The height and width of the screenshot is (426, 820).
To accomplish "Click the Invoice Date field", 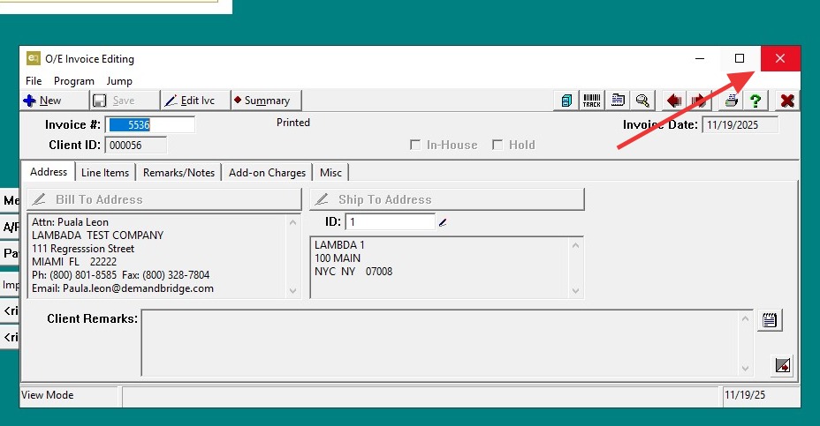I will (x=740, y=124).
